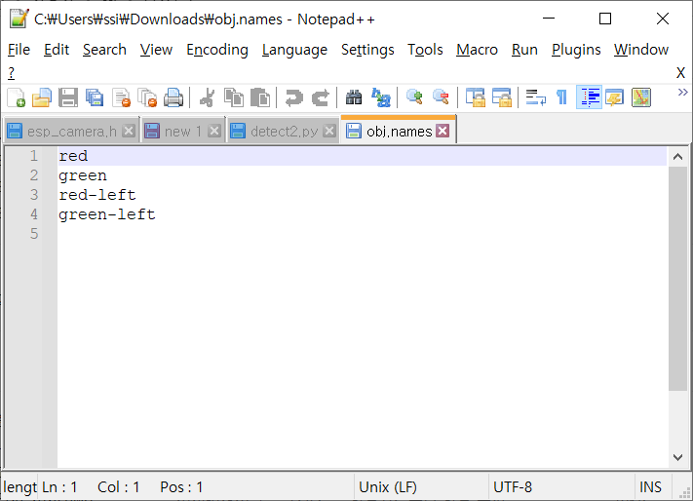Open the Language menu
The image size is (693, 501).
pos(294,50)
